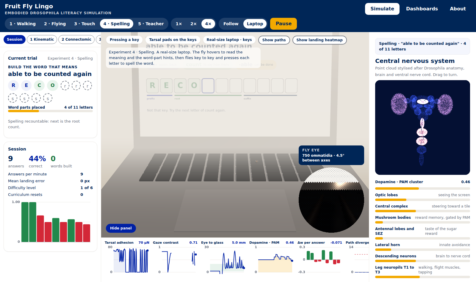Switch camera to Laptop view
Screen dimensions: 476x282
coord(255,24)
